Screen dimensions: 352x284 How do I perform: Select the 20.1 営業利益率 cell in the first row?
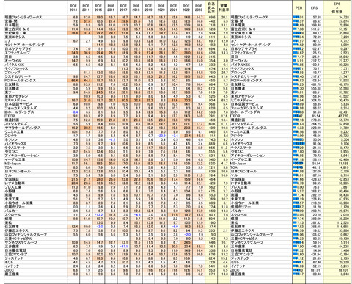tap(224, 18)
